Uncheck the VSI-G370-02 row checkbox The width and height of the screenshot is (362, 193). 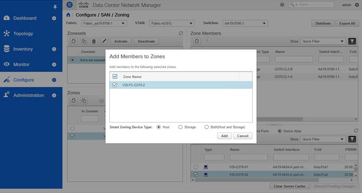pos(196,175)
